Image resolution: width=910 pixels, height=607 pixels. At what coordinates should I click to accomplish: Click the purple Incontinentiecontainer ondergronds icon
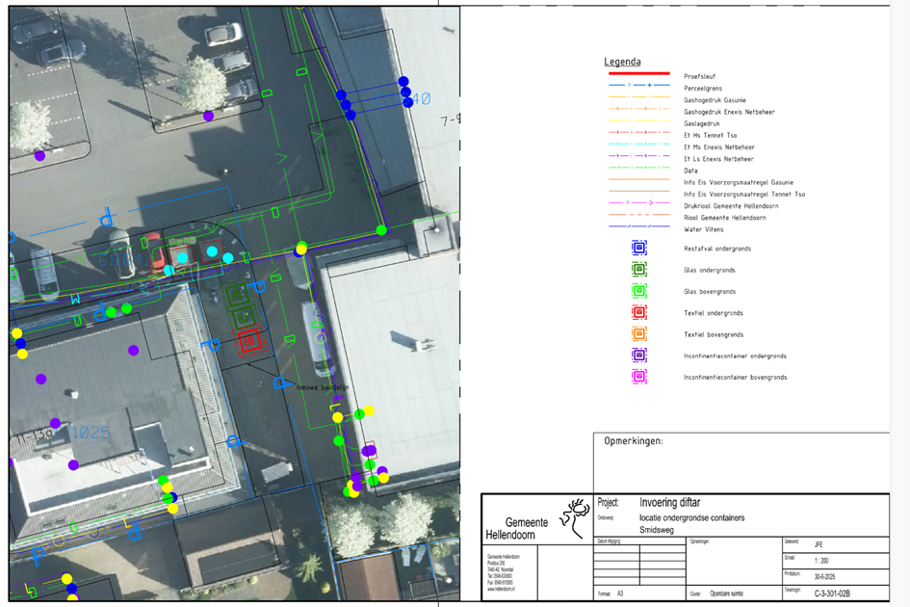click(638, 356)
